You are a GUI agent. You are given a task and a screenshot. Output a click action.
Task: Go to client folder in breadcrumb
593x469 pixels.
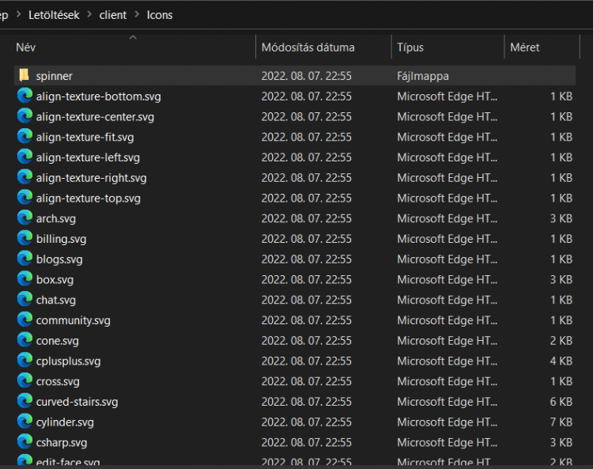click(x=113, y=15)
